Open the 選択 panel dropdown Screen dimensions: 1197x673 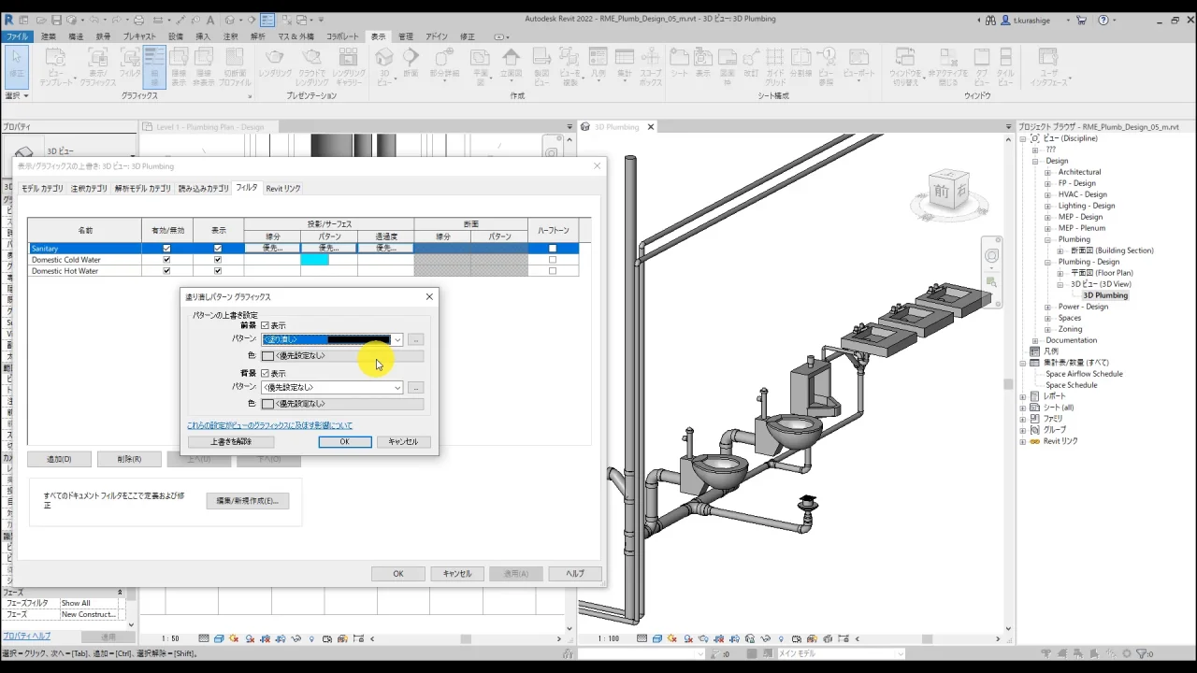click(x=17, y=95)
